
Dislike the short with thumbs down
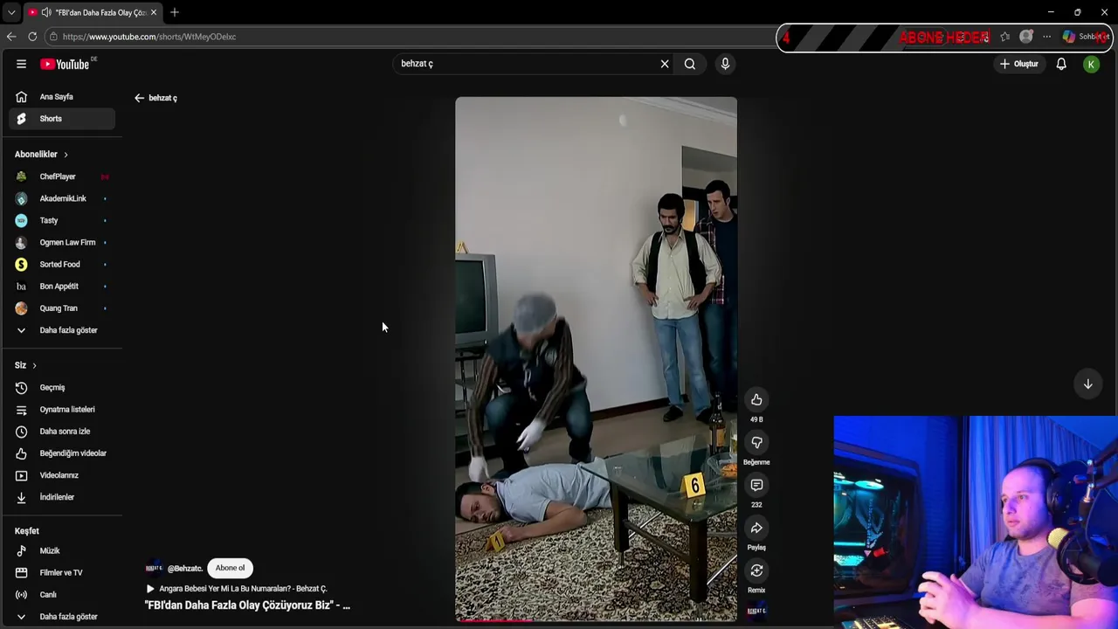(756, 443)
